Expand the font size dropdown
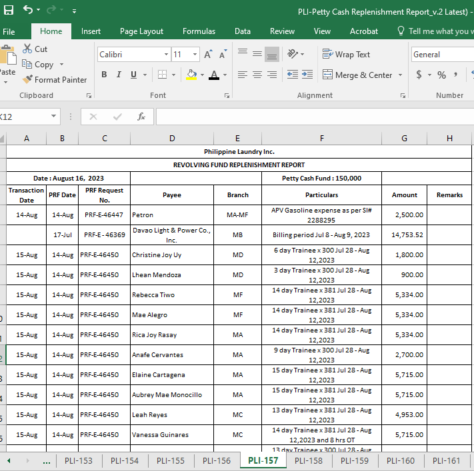474x471 pixels. pos(195,55)
